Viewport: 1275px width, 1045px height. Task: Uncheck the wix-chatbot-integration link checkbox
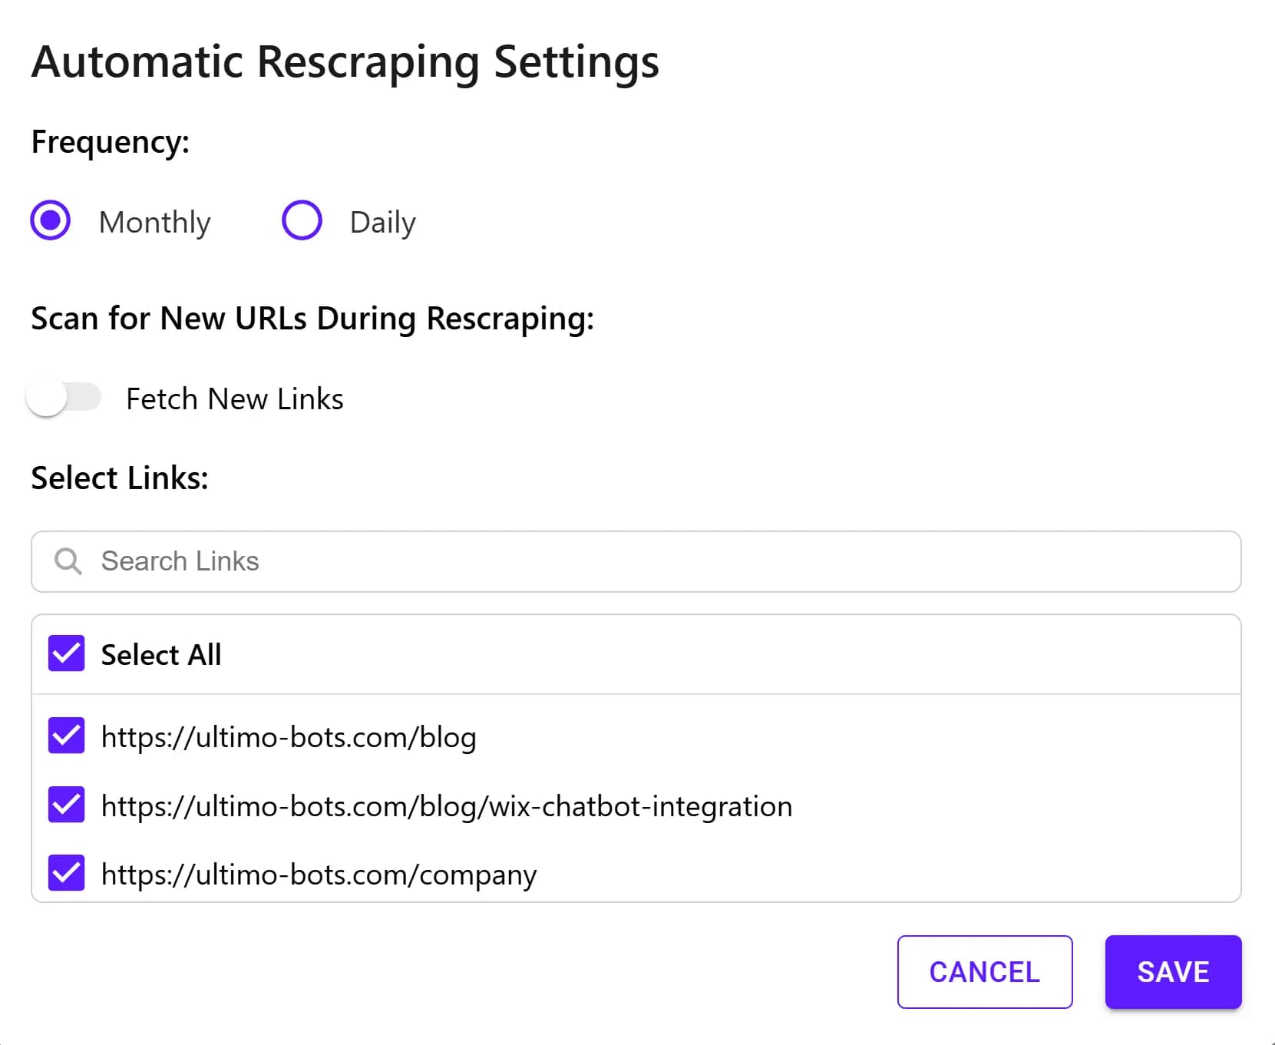(x=66, y=805)
